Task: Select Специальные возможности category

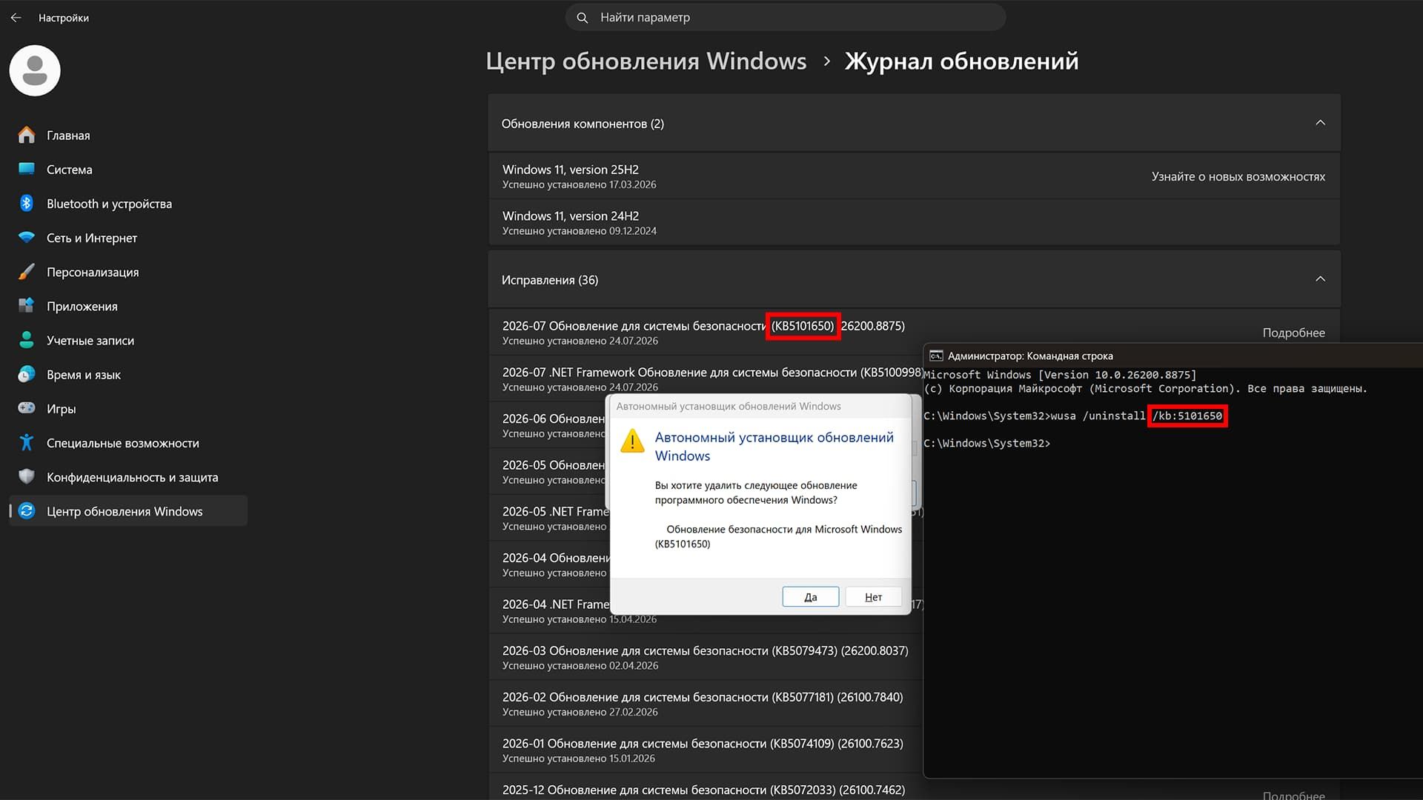Action: (x=128, y=442)
